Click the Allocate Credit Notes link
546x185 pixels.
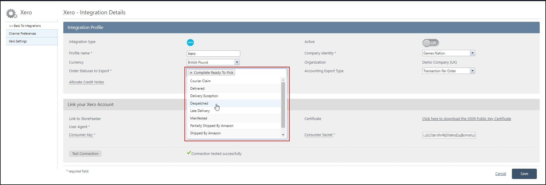click(x=87, y=82)
